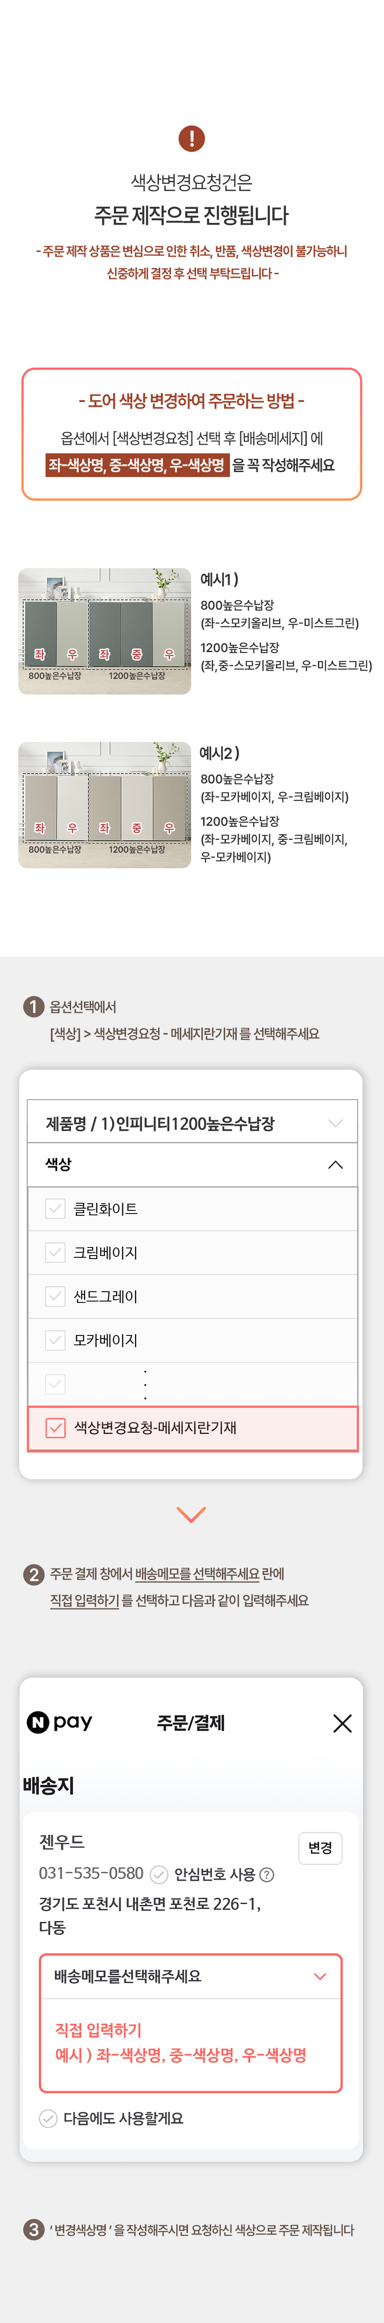The image size is (384, 2323).
Task: Click the red exclamation warning icon
Action: (x=191, y=138)
